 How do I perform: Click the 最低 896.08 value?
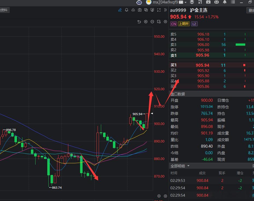click(x=207, y=127)
